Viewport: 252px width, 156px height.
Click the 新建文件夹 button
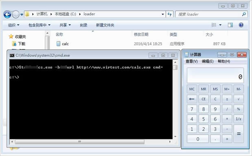click(105, 25)
